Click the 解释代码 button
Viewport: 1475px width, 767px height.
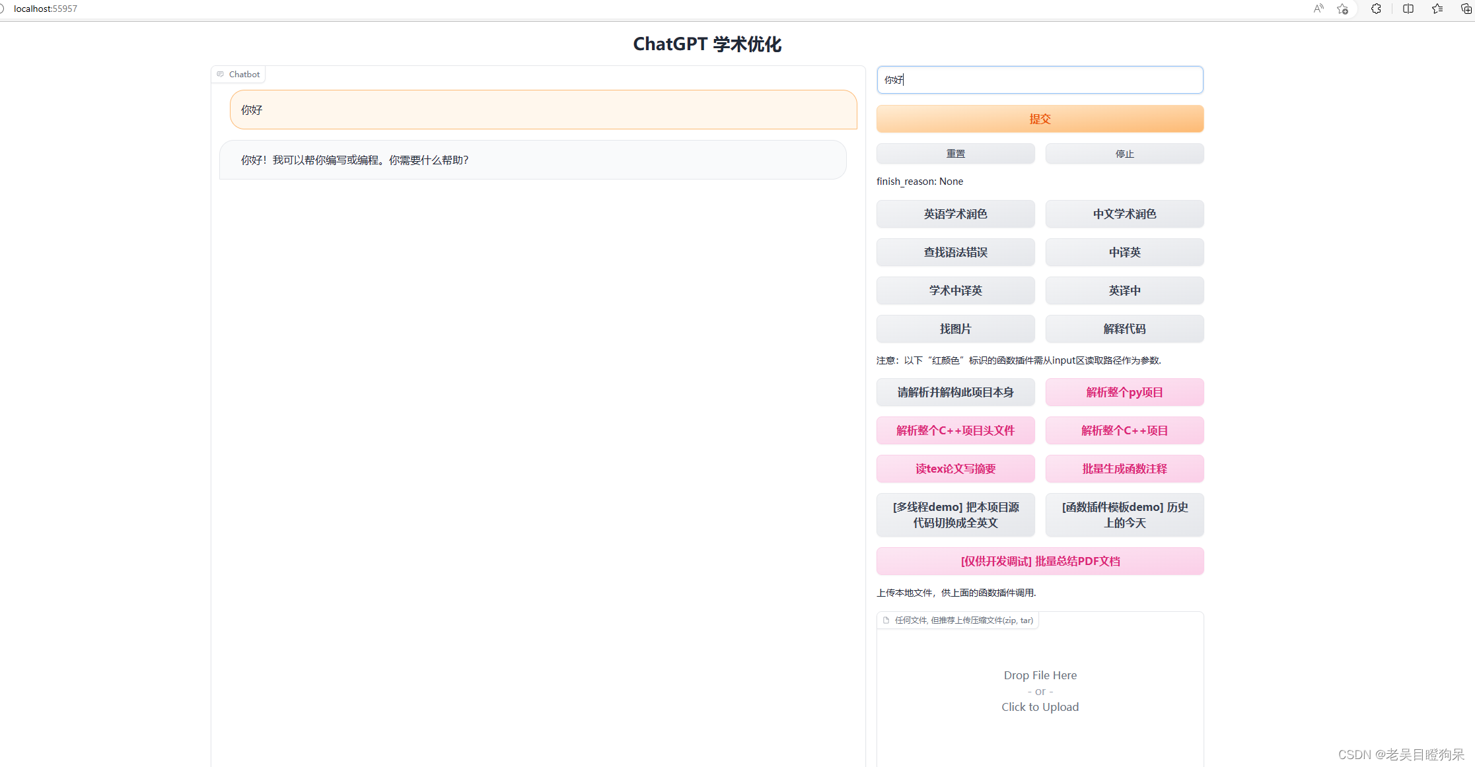click(1124, 329)
